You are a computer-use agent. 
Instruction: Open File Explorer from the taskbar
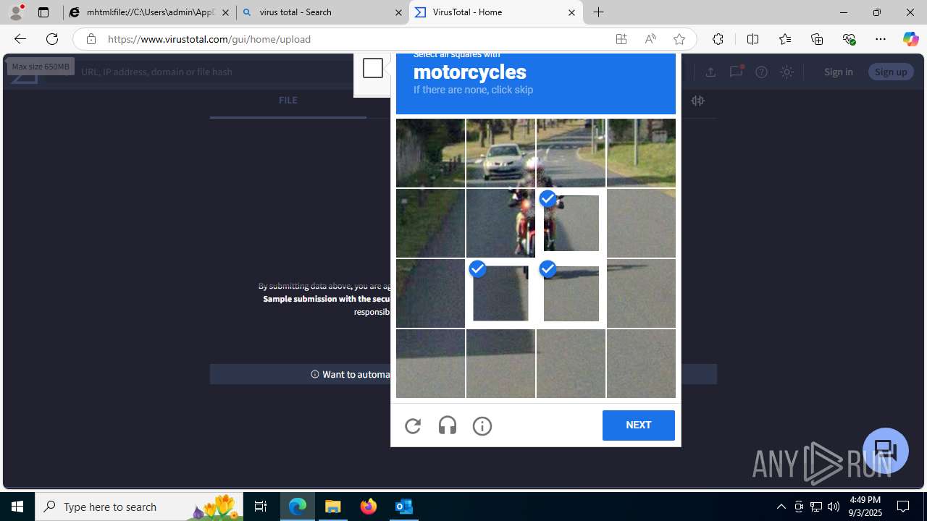(x=333, y=507)
